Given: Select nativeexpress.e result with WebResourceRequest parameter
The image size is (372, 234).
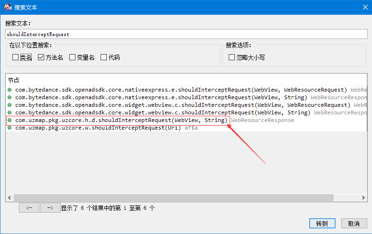Looking at the screenshot, I should pos(180,90).
